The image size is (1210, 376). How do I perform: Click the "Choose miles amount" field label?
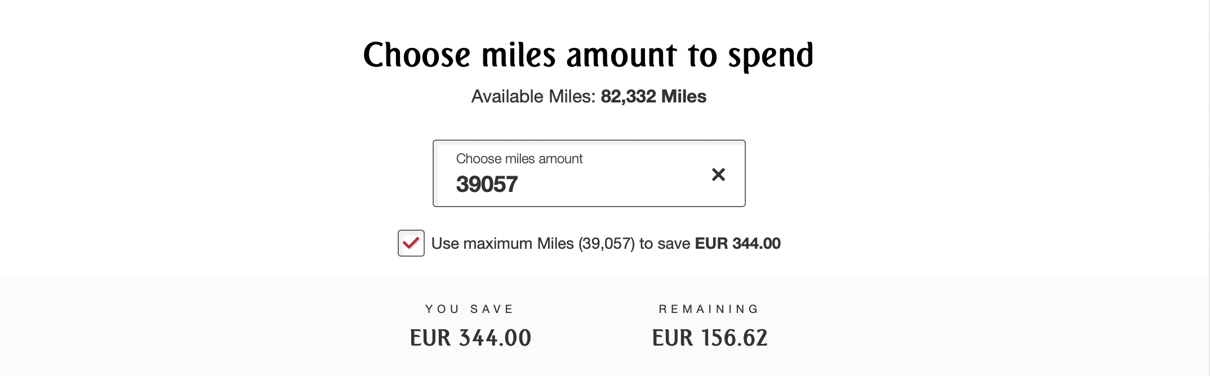point(519,159)
